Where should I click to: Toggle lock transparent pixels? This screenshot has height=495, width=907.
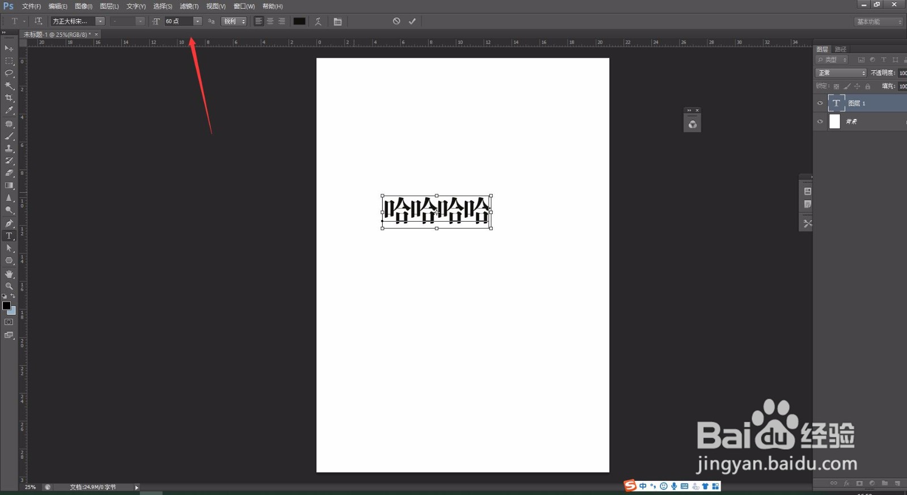tap(836, 86)
